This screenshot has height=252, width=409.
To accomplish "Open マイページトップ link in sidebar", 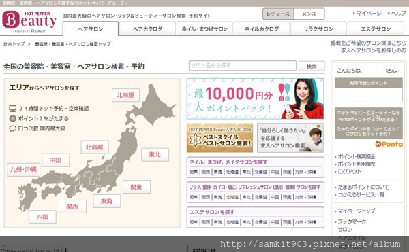I will 357,211.
